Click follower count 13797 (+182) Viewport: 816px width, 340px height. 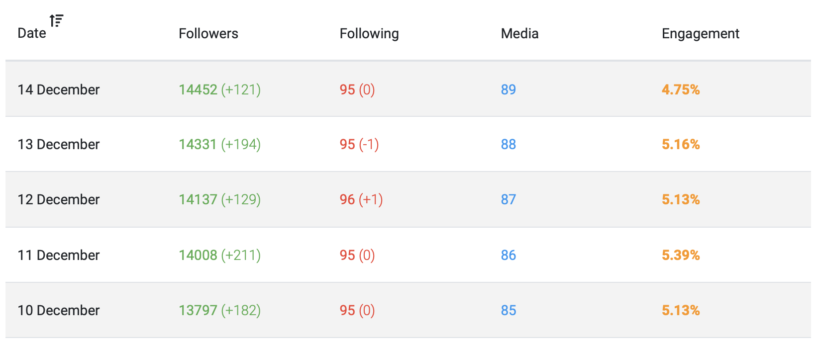220,310
